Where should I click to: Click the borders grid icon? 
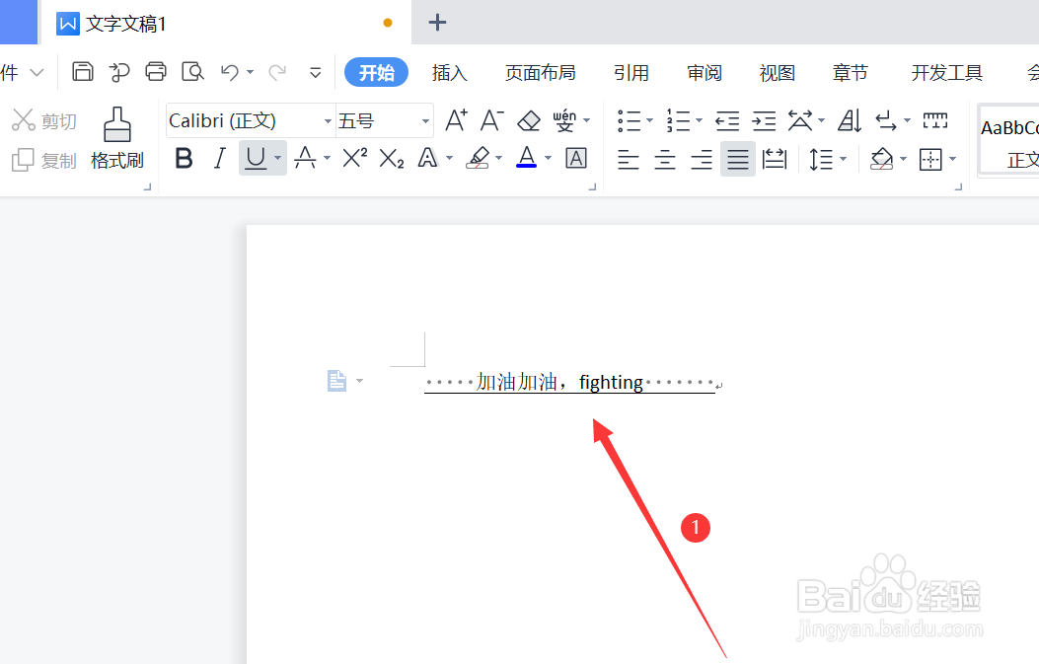(930, 159)
